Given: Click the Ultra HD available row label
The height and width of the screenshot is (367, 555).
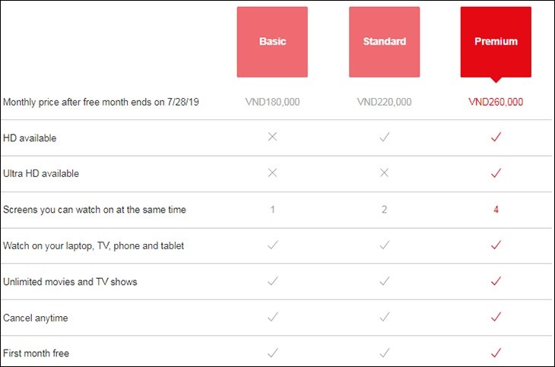Looking at the screenshot, I should tap(41, 173).
